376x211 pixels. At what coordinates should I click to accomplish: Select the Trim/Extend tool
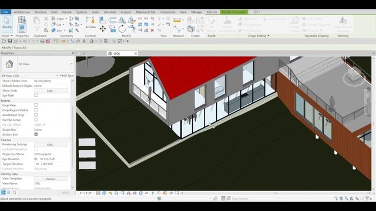point(132,29)
